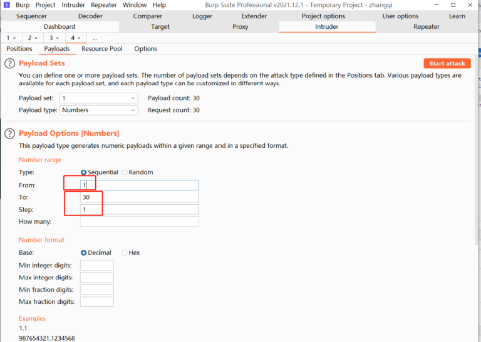Image resolution: width=481 pixels, height=342 pixels.
Task: Focus the Min integer digits field
Action: click(96, 266)
